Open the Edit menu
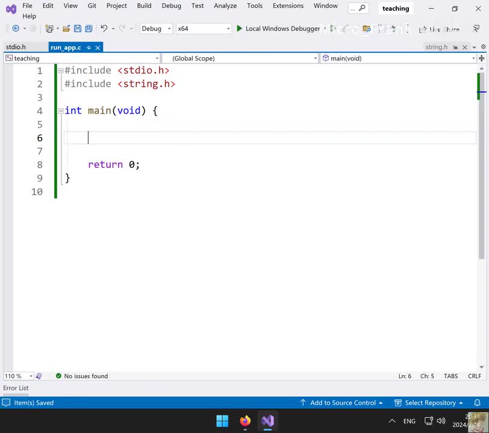489x433 pixels. click(x=48, y=5)
